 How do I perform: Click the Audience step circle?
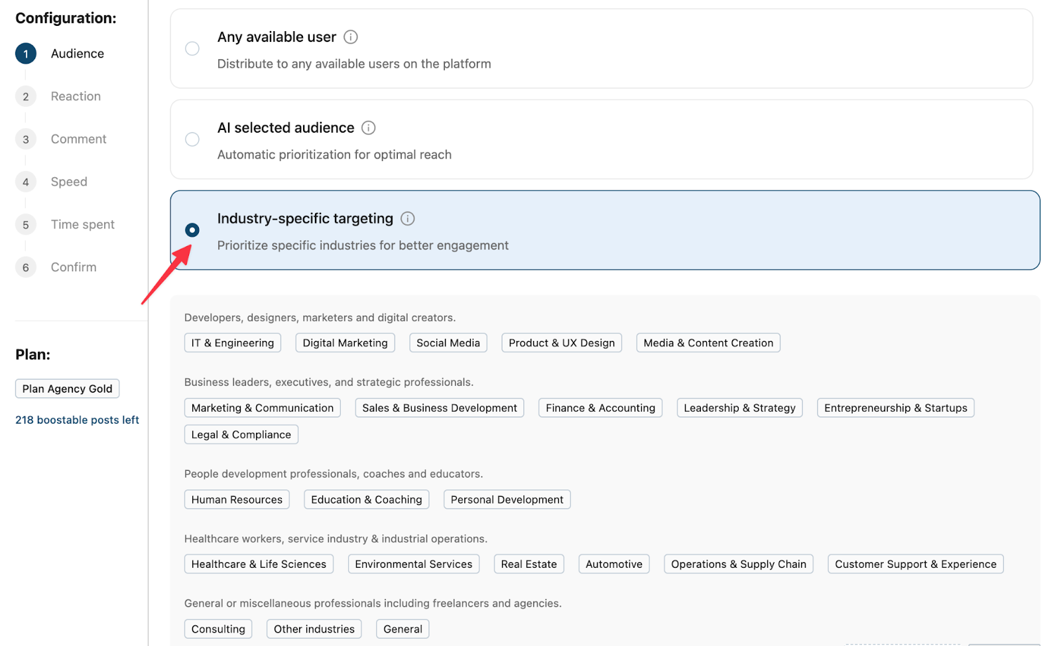click(25, 53)
